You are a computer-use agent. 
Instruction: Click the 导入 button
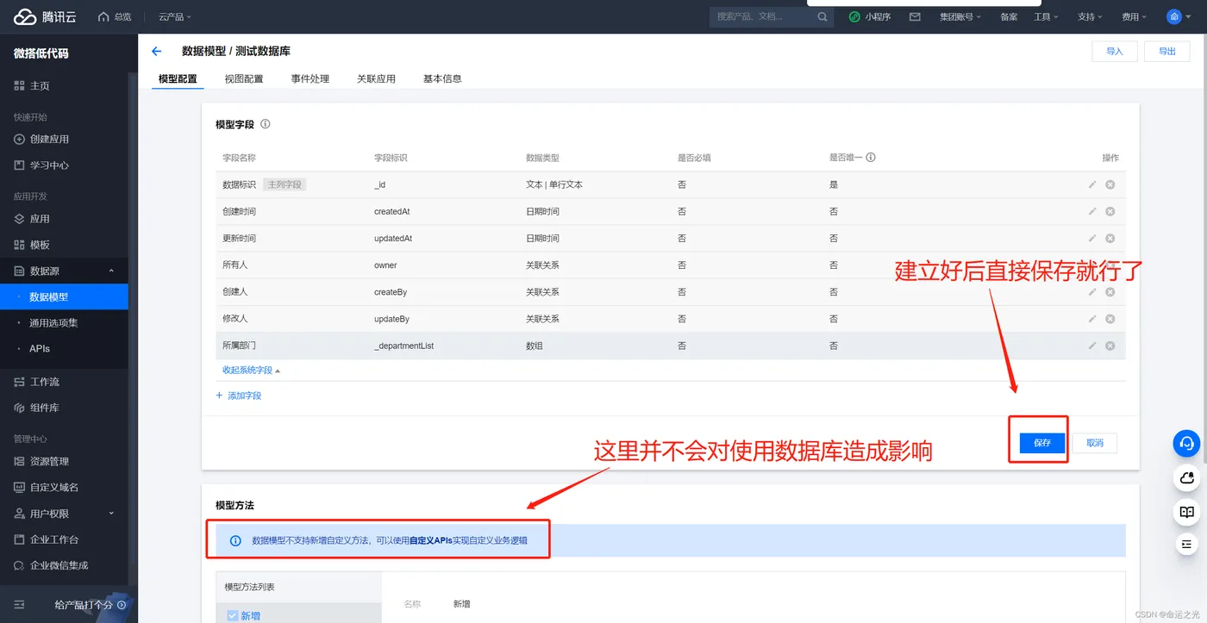click(x=1115, y=52)
